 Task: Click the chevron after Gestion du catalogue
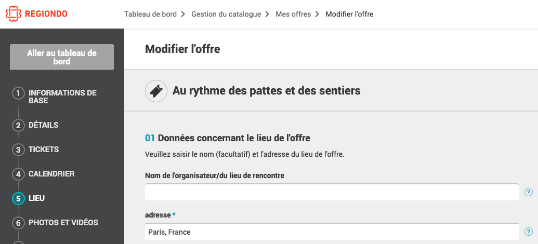[x=267, y=14]
